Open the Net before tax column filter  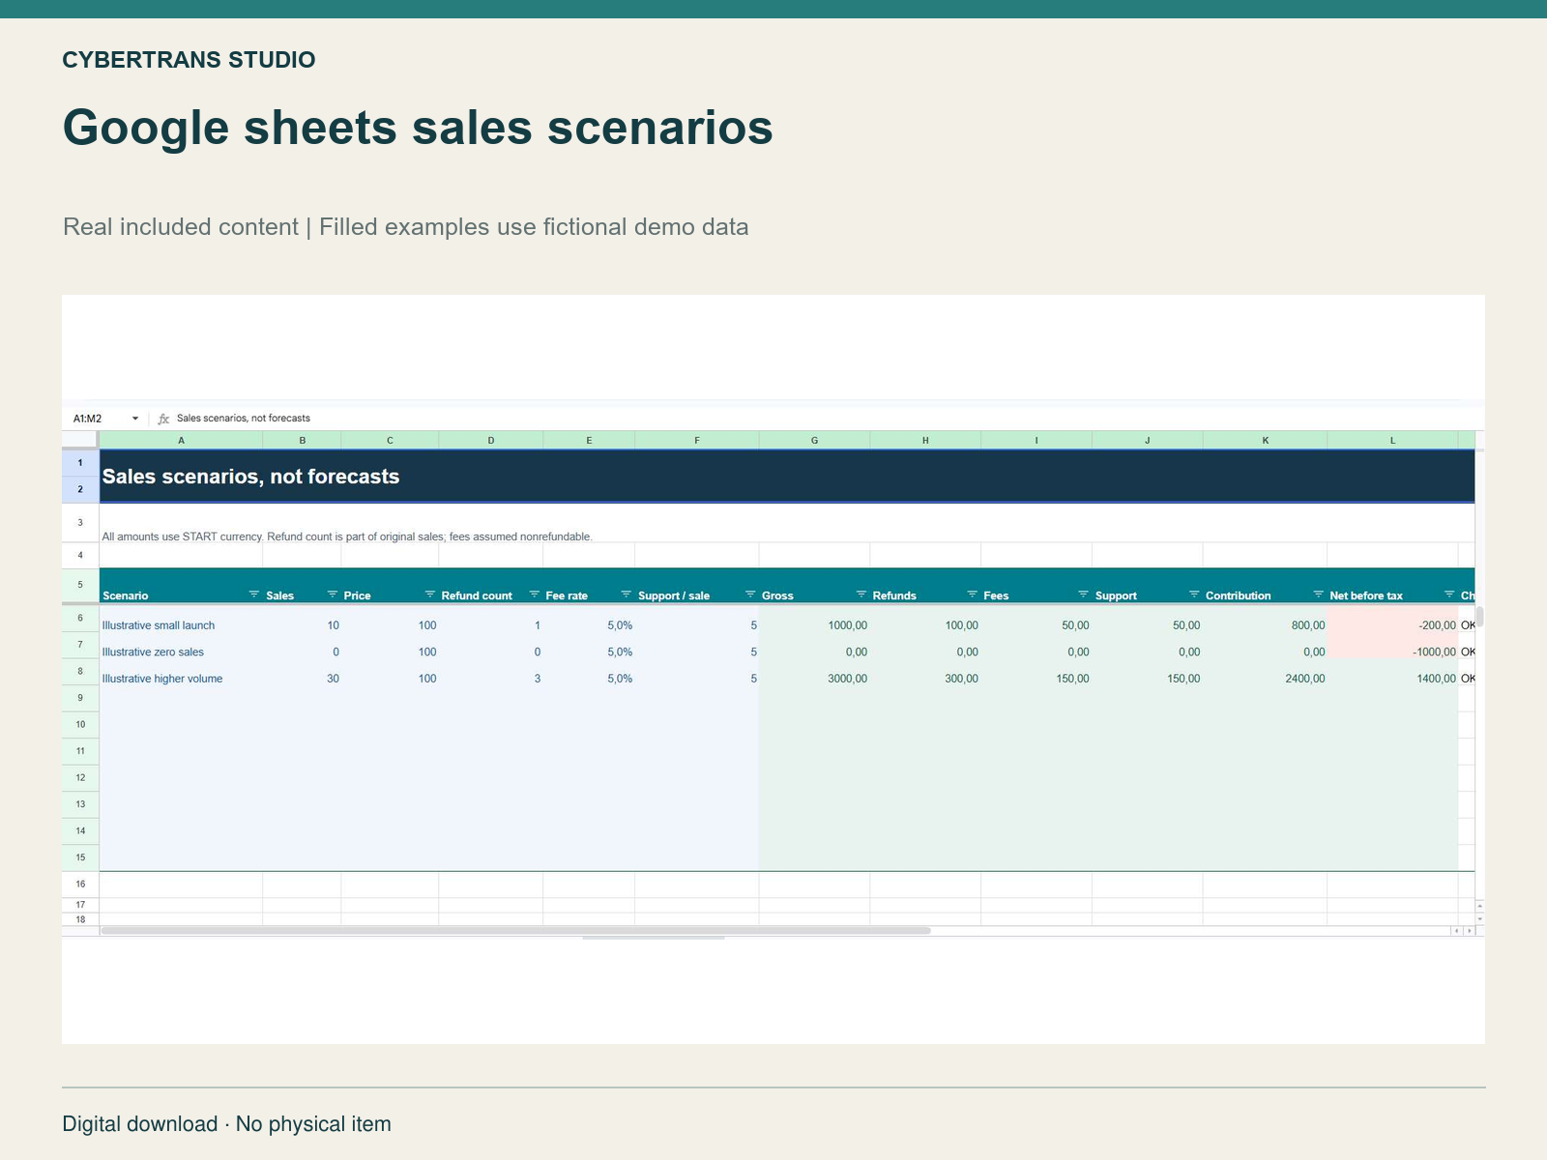pyautogui.click(x=1449, y=594)
